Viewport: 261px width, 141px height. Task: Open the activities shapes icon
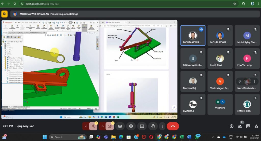pos(256,126)
